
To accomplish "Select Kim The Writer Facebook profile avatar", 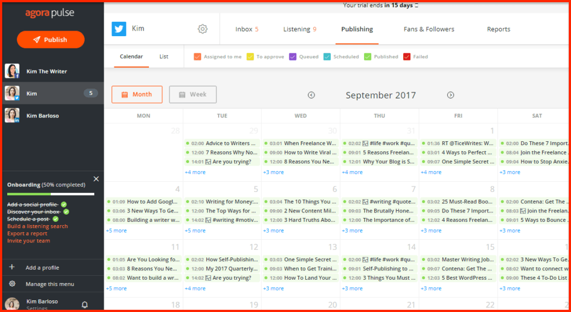I will point(12,71).
